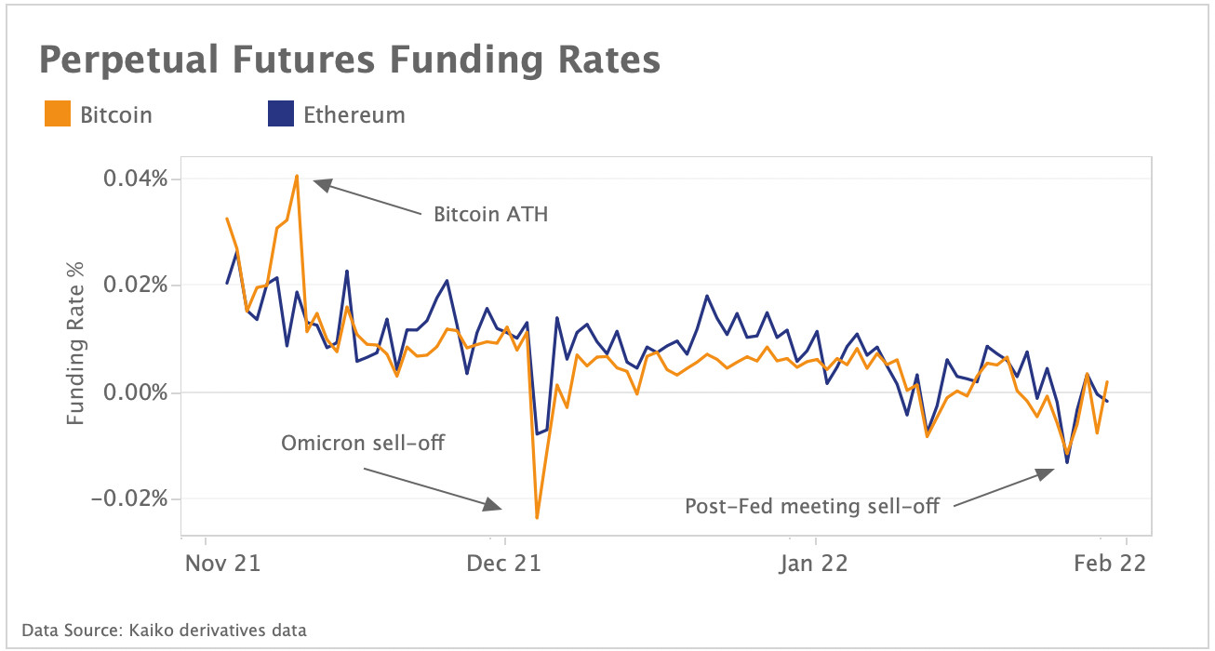The height and width of the screenshot is (651, 1215).
Task: Open the Kaiko derivatives data source credit
Action: 164,631
